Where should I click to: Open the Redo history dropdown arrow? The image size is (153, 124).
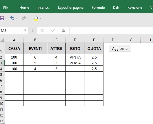point(28,18)
